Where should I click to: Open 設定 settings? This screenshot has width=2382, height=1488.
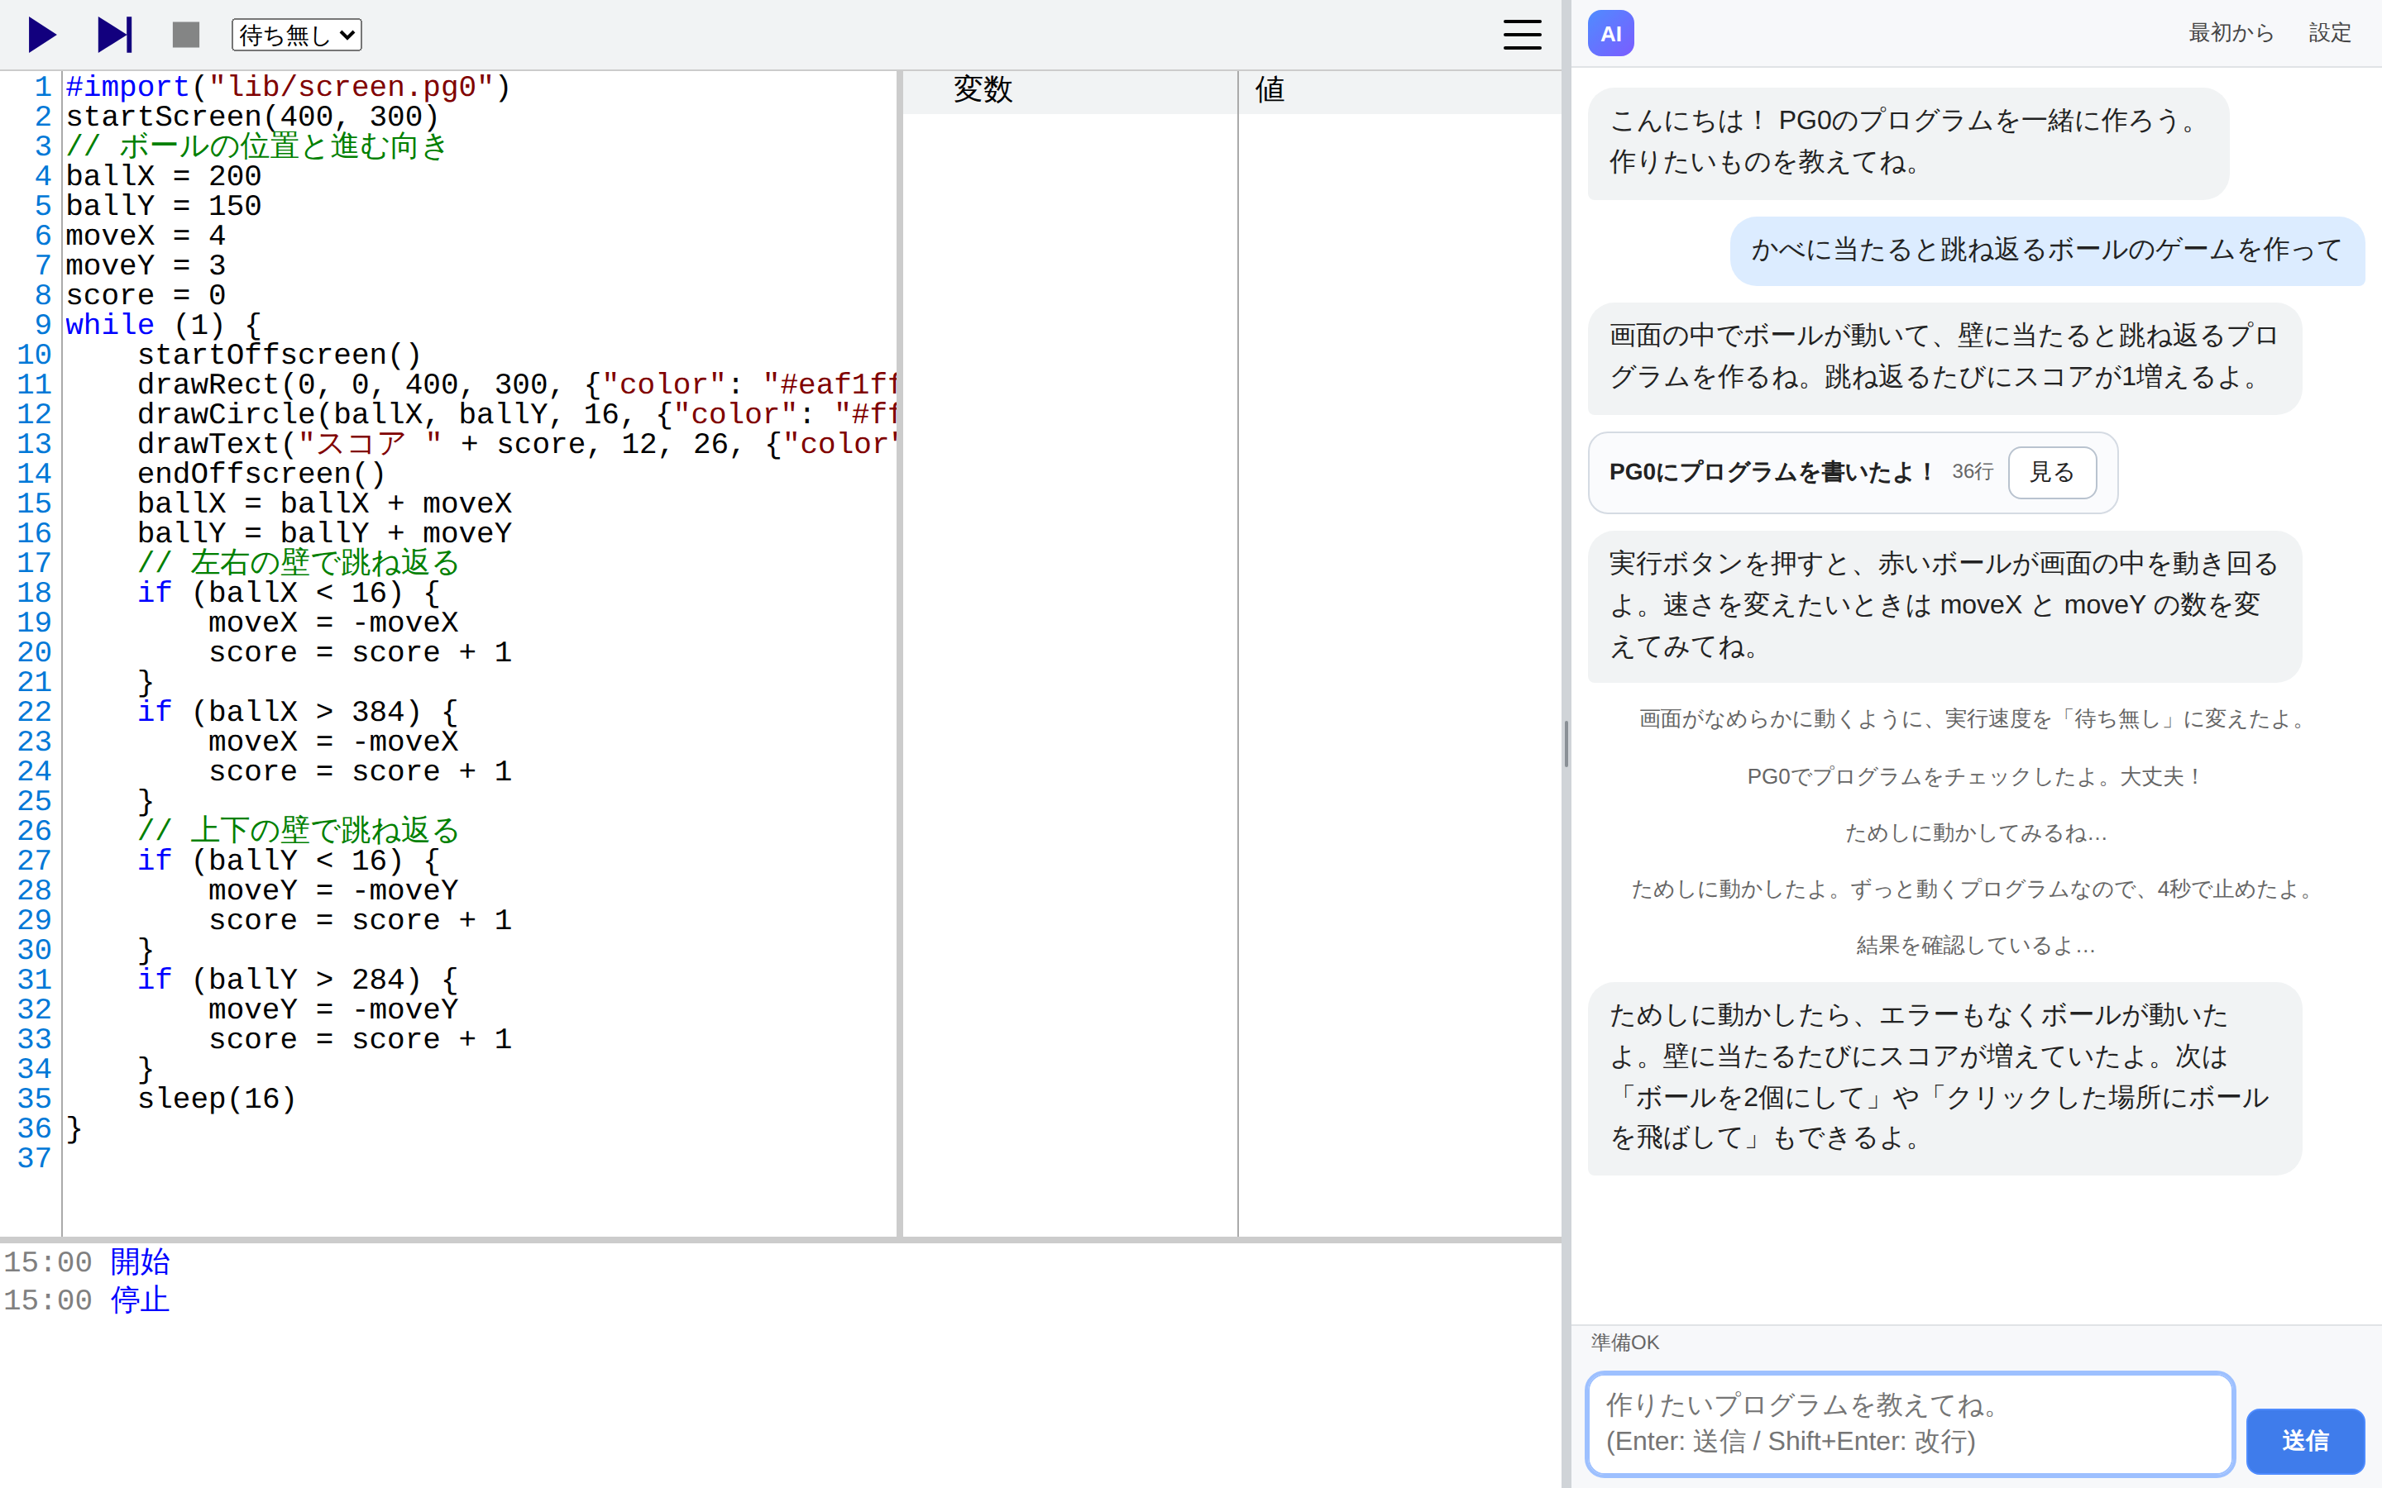pos(2330,32)
